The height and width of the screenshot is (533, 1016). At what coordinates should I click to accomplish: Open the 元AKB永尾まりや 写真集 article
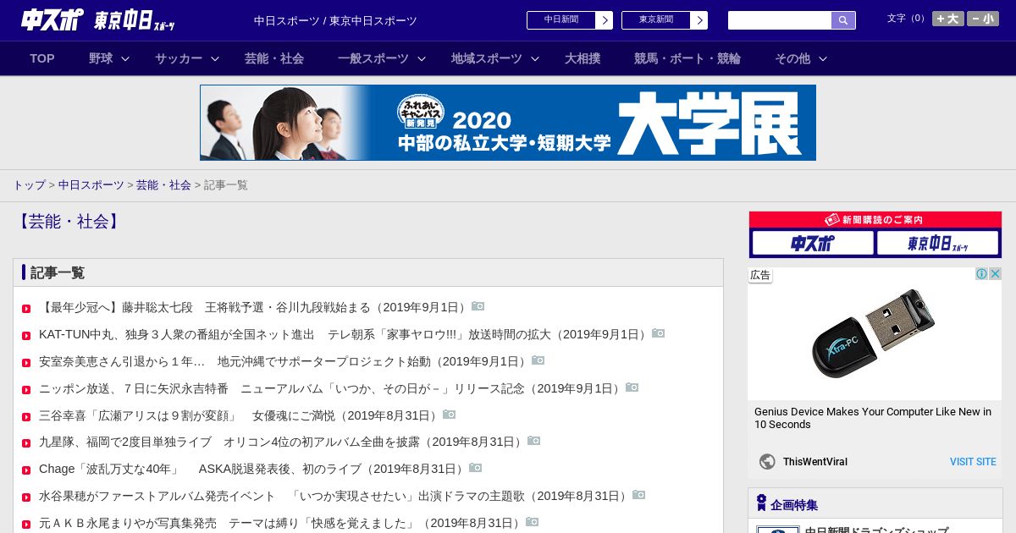[x=281, y=523]
